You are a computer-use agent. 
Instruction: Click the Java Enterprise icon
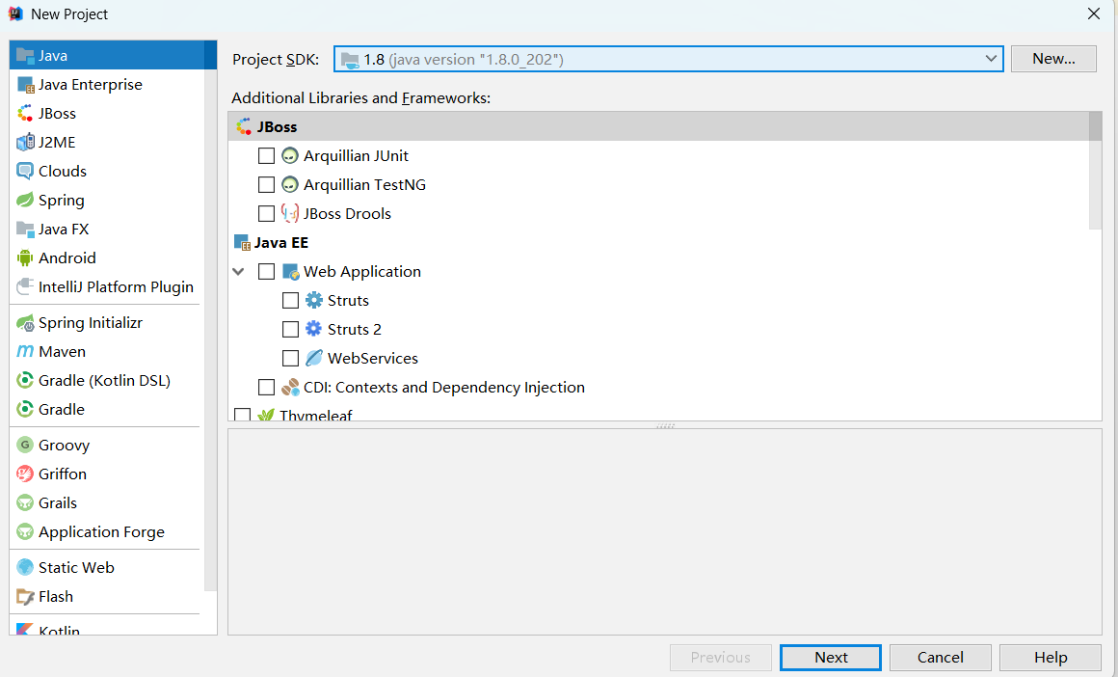25,84
